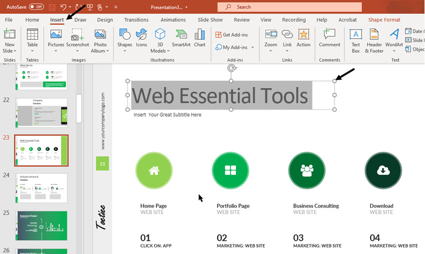Click the subtitle placeholder text
The image size is (425, 254).
coord(167,115)
